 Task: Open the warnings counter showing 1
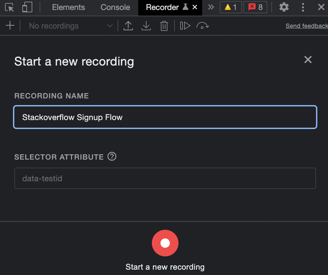[231, 7]
